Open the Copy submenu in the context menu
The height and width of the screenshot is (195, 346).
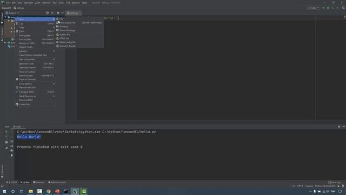coord(35,28)
